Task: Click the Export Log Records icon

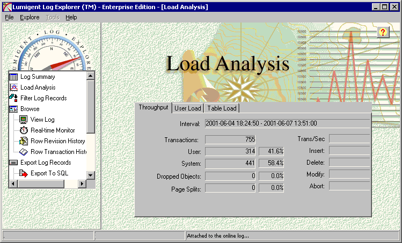Action: pyautogui.click(x=13, y=163)
